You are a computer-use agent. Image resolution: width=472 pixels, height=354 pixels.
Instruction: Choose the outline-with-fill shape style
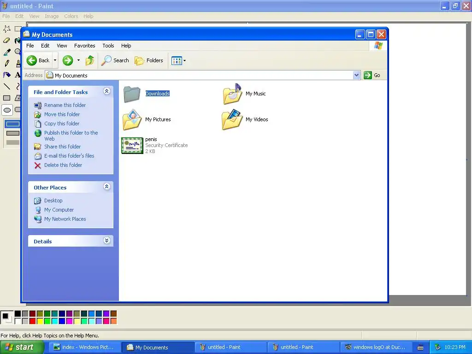(x=12, y=133)
